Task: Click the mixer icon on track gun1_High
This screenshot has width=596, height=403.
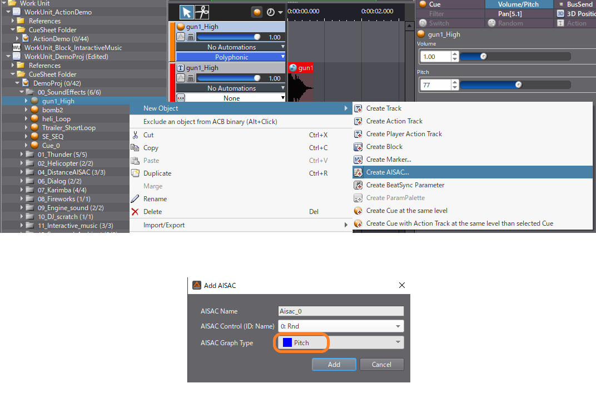Action: (191, 78)
